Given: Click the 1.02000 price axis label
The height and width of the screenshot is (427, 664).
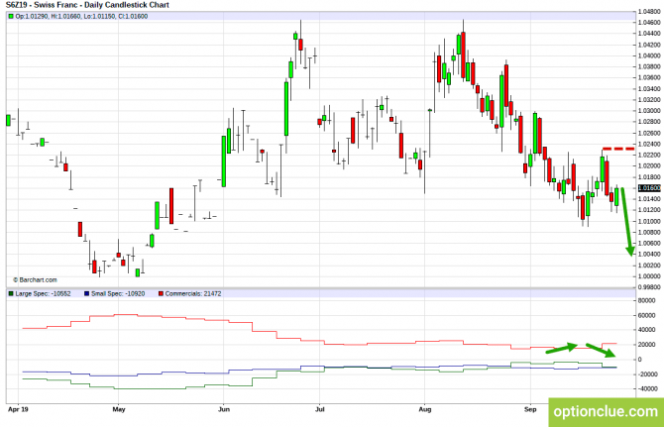Looking at the screenshot, I should coord(649,165).
